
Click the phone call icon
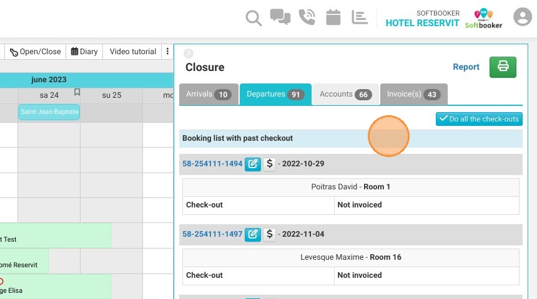tap(307, 17)
